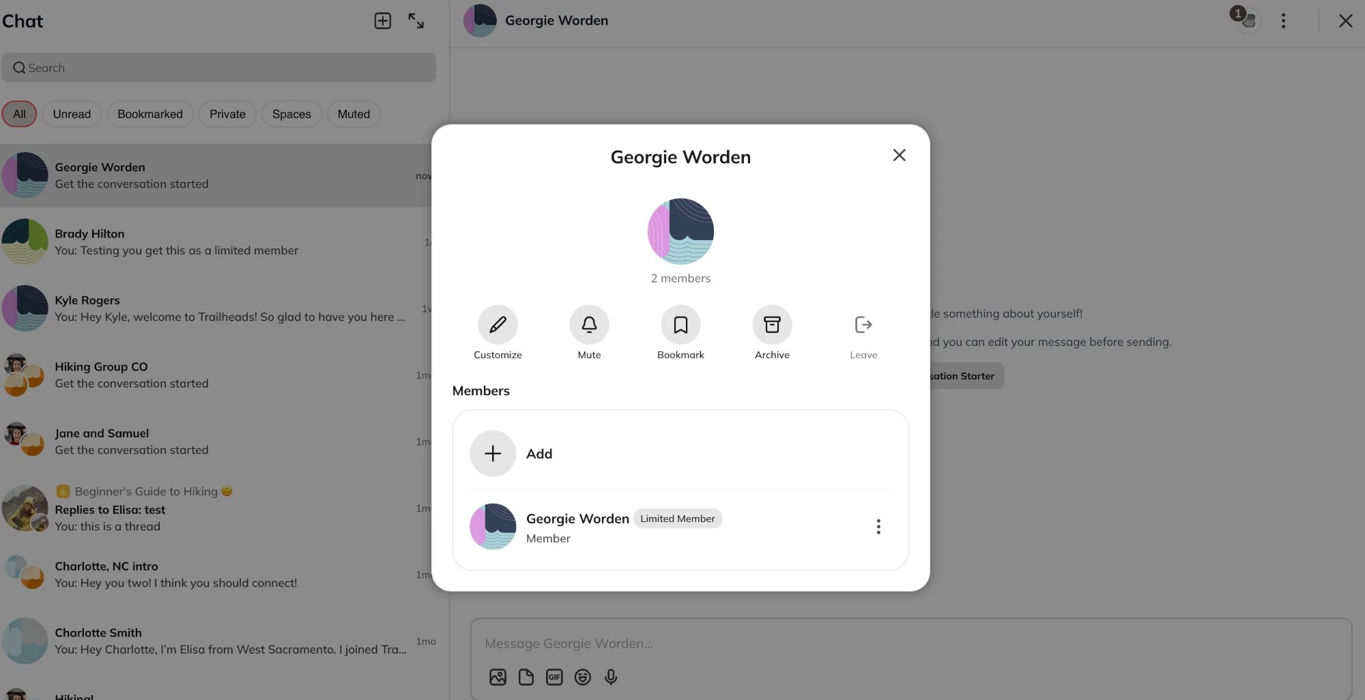Click the Customize pencil icon

pyautogui.click(x=498, y=325)
